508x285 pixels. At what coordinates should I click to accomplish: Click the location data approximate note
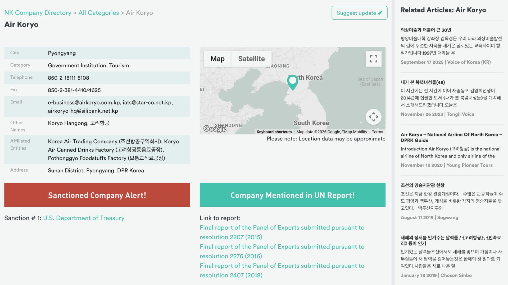click(x=326, y=139)
